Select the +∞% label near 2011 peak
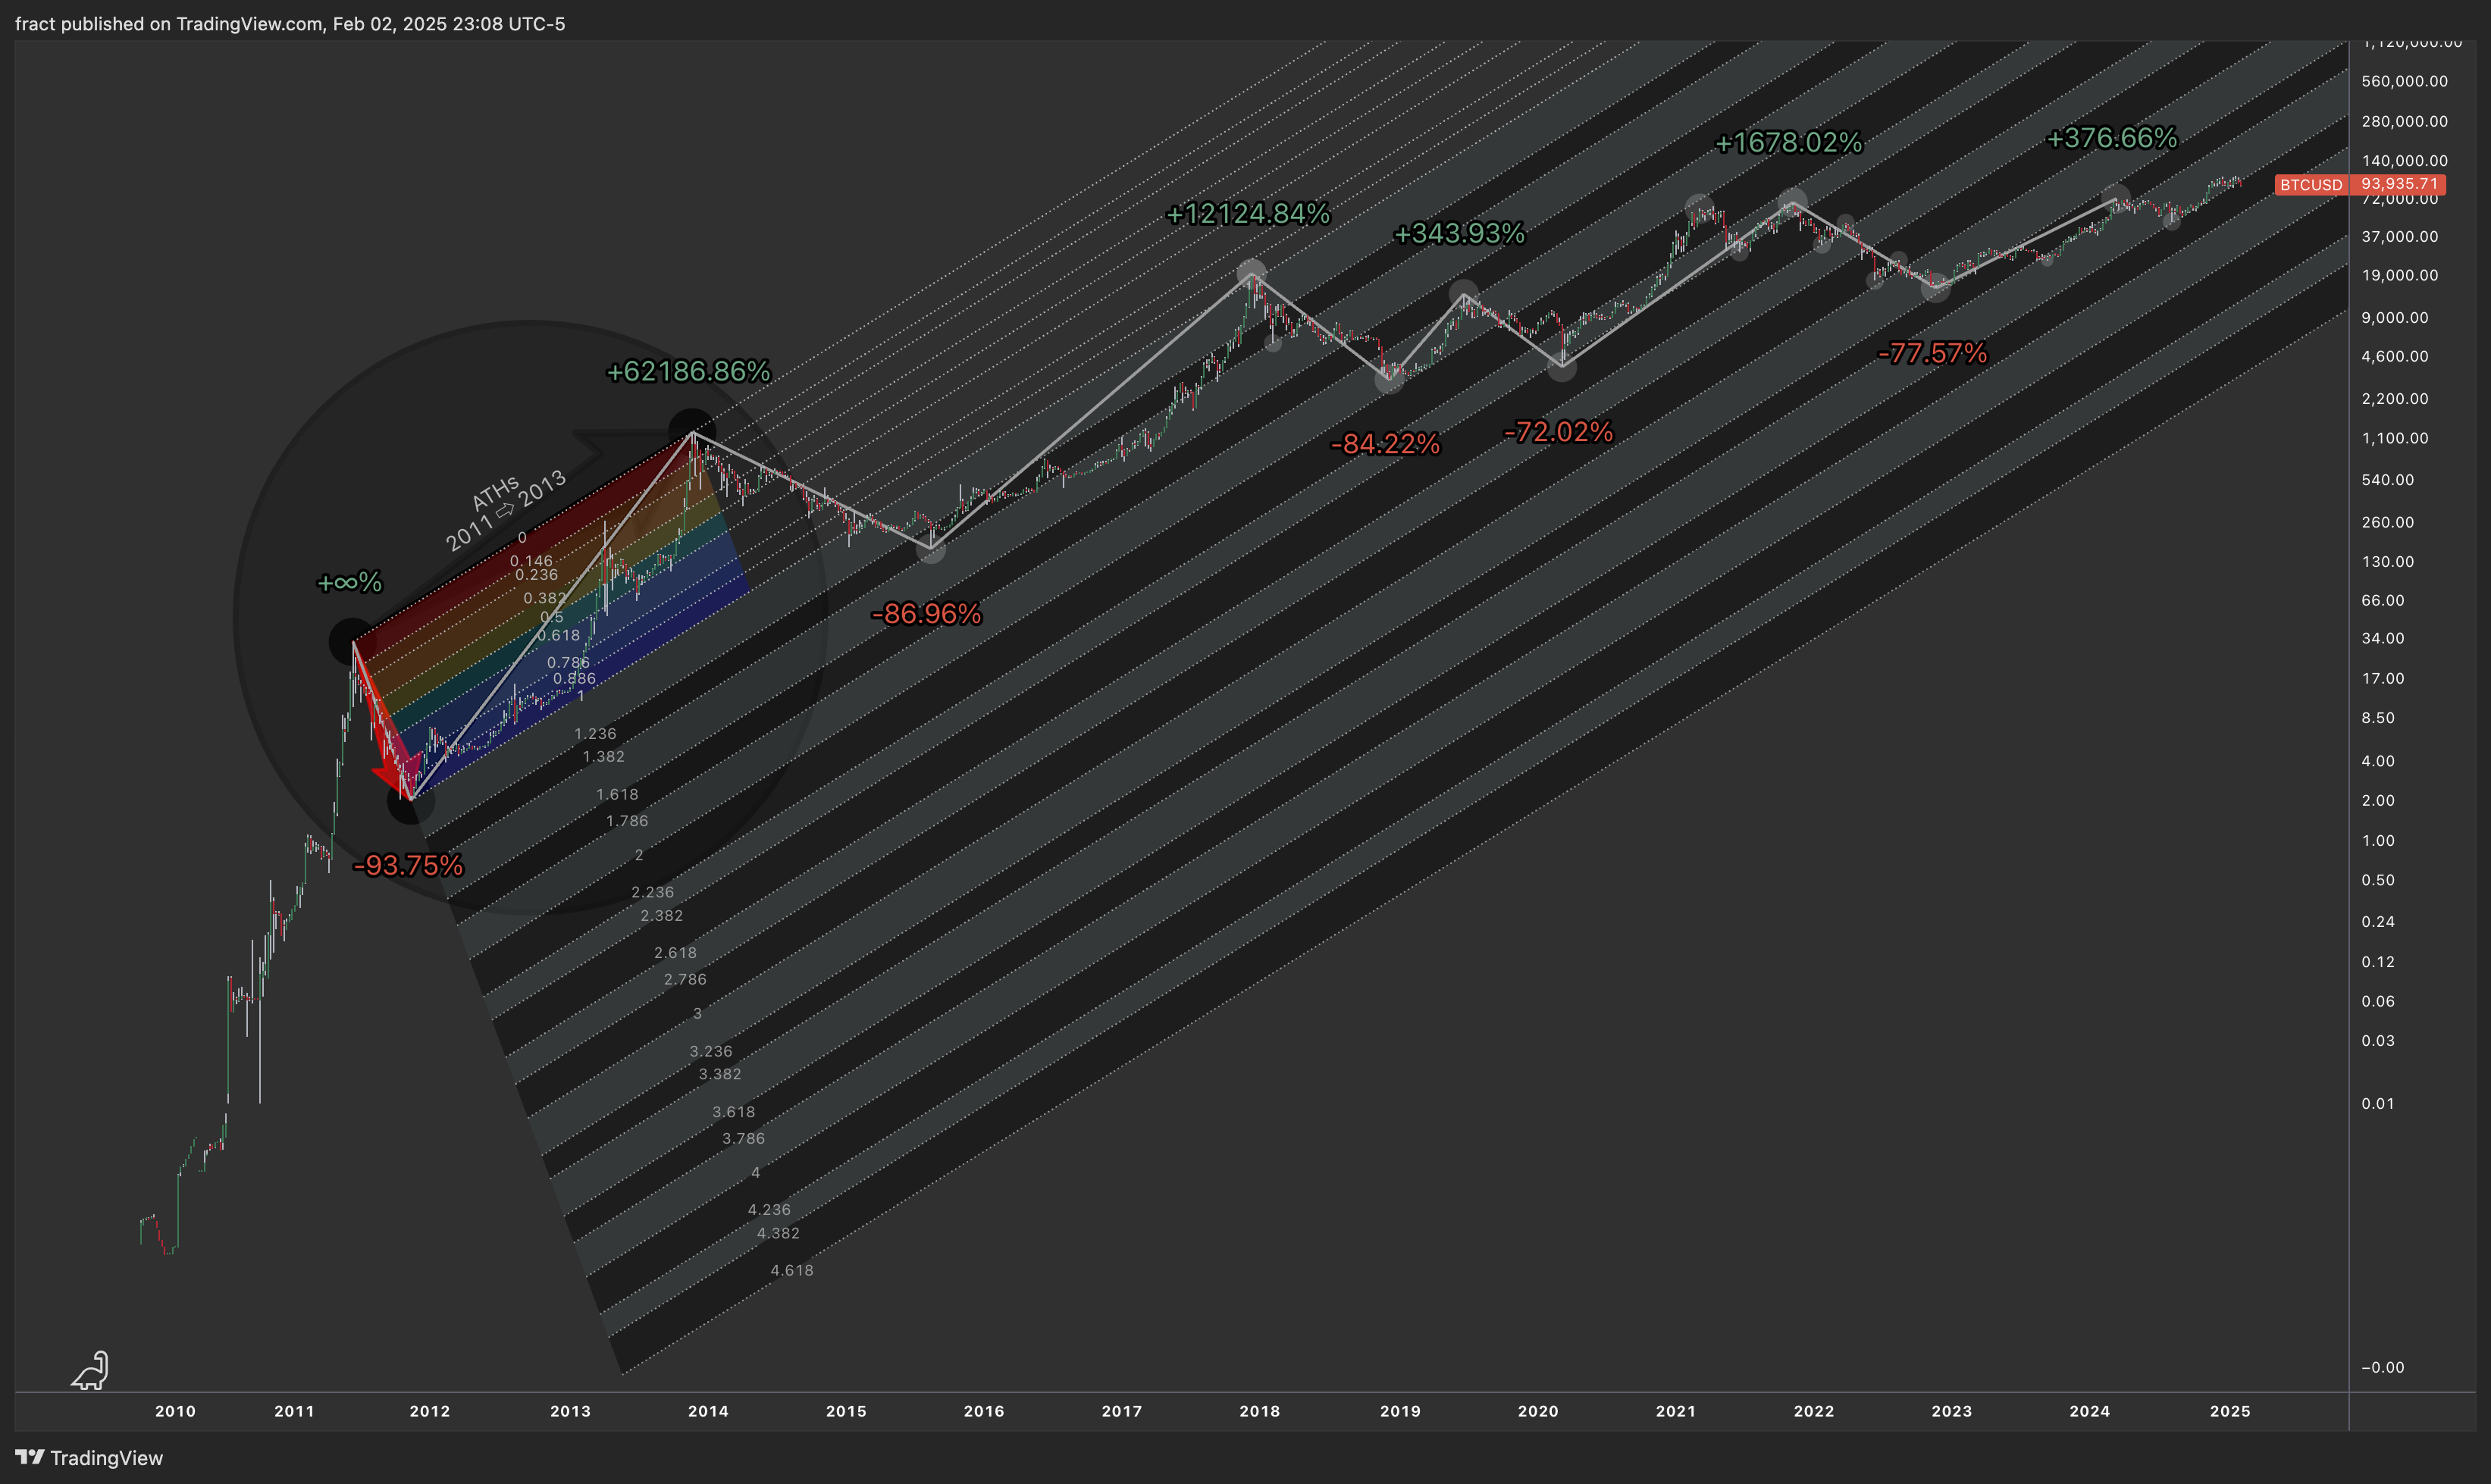The height and width of the screenshot is (1484, 2491). click(x=349, y=582)
